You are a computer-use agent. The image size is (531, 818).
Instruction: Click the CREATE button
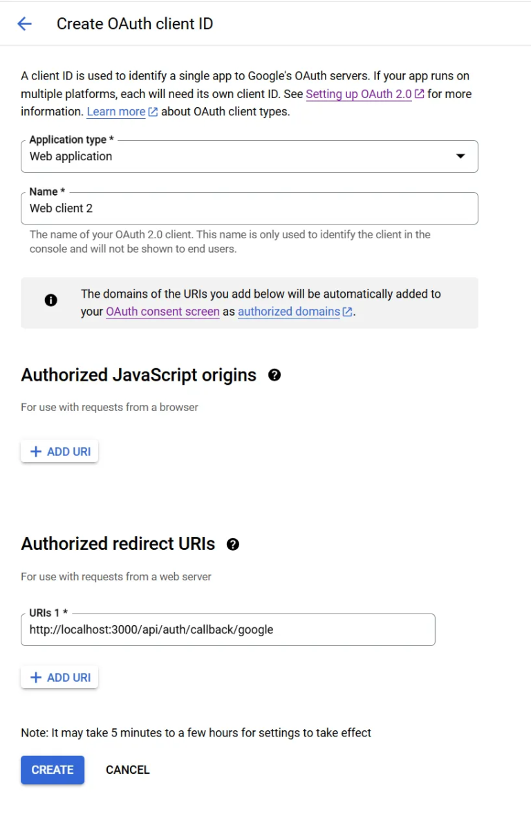click(52, 770)
